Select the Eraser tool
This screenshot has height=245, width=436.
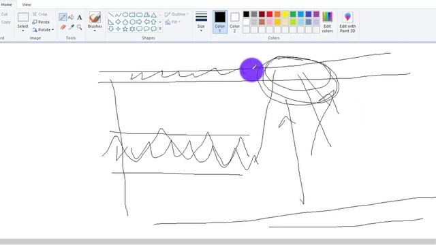coord(63,27)
